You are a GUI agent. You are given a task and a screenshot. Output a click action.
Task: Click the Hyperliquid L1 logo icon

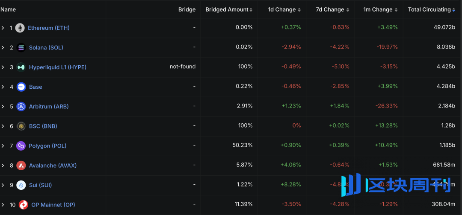tap(21, 67)
